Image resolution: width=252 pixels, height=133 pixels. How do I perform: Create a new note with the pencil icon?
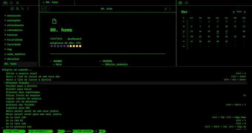coord(12,8)
